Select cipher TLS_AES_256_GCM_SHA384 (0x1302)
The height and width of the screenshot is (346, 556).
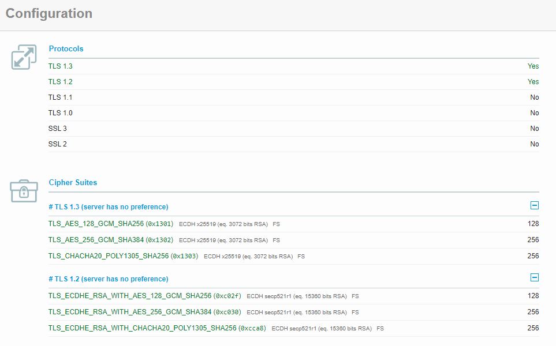(111, 240)
